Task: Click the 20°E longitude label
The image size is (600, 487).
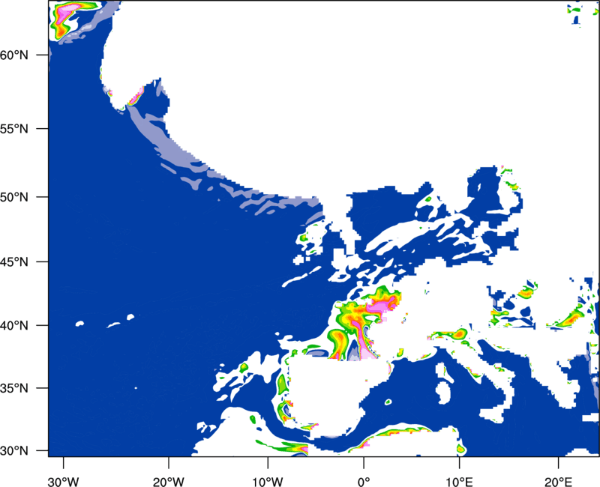Action: (x=558, y=482)
